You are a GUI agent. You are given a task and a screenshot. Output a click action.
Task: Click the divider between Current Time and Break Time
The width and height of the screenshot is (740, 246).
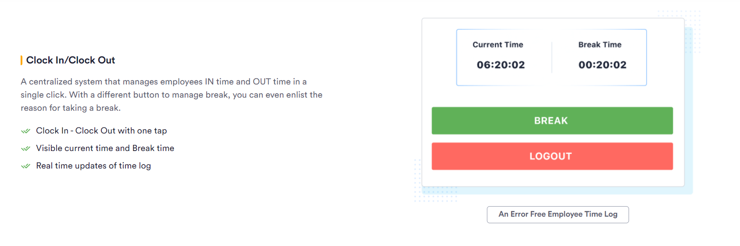click(x=552, y=57)
